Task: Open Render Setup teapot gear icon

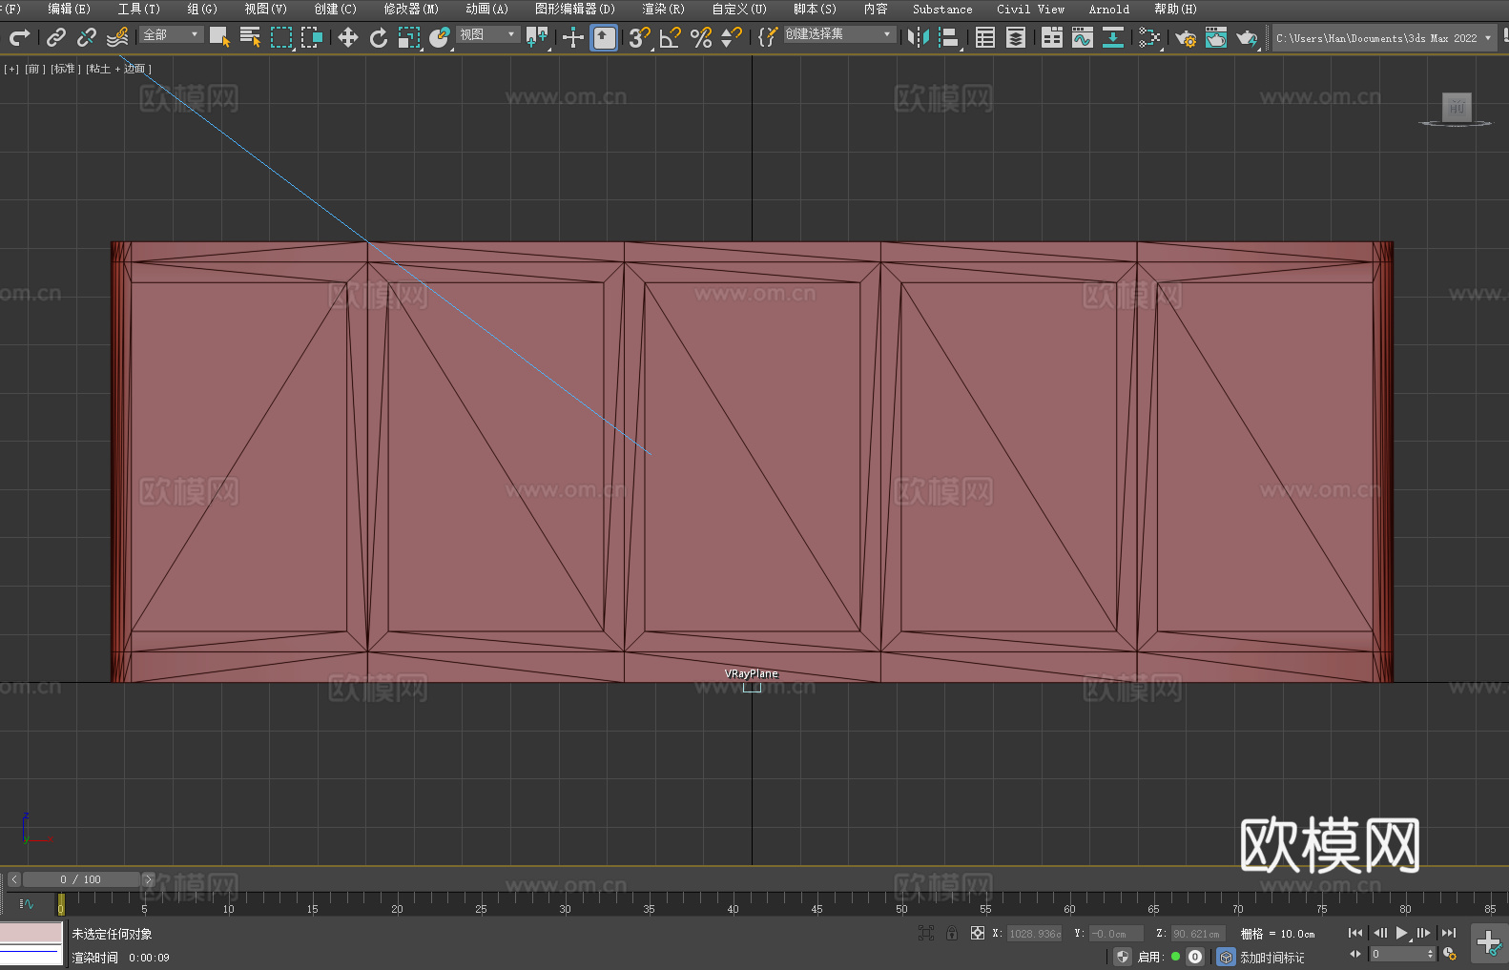Action: tap(1186, 37)
